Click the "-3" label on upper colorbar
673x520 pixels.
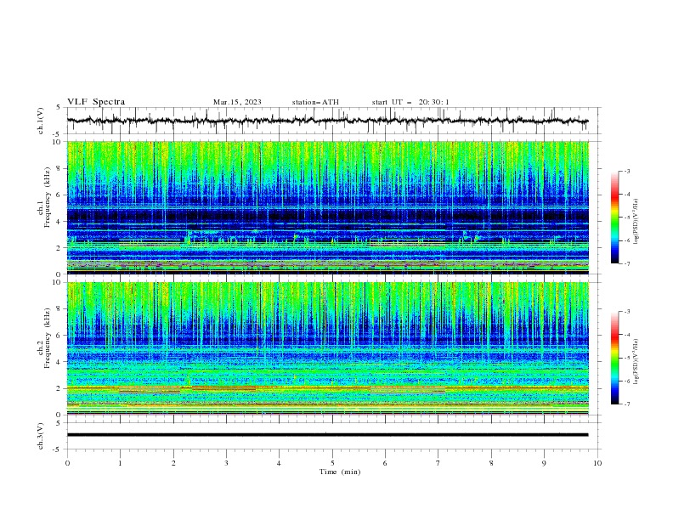point(626,171)
